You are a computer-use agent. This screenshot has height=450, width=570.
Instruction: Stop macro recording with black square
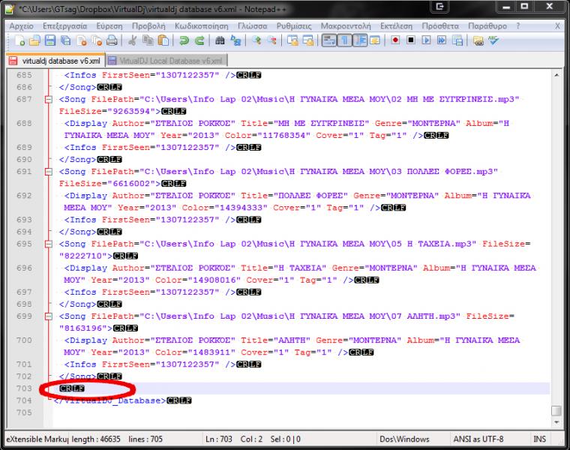tap(411, 40)
